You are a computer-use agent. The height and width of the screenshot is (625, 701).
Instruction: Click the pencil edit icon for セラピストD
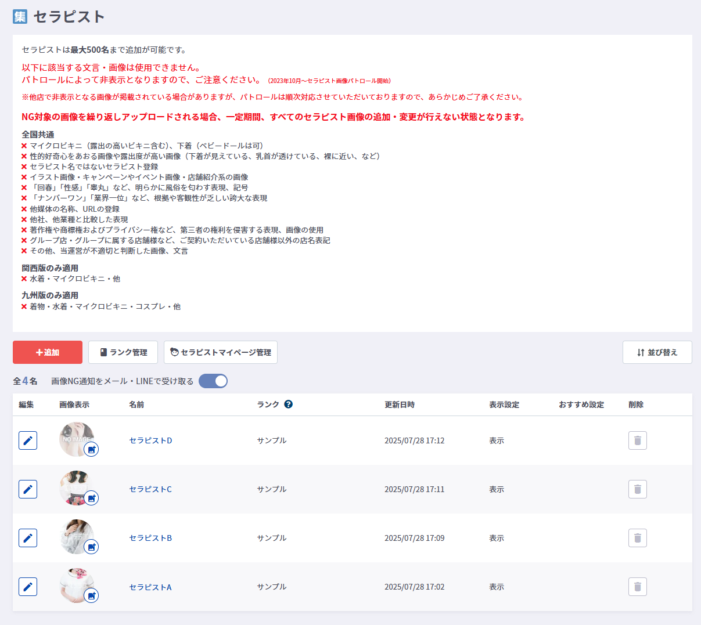28,440
